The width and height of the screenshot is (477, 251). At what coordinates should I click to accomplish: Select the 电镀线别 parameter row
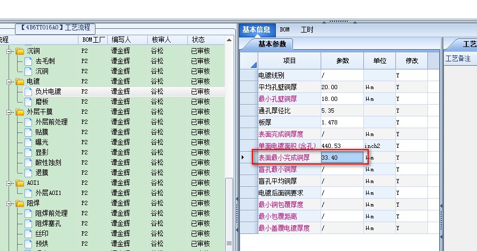[339, 75]
